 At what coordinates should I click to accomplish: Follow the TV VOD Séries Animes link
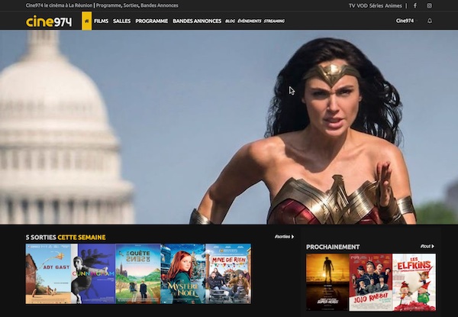[x=375, y=5]
